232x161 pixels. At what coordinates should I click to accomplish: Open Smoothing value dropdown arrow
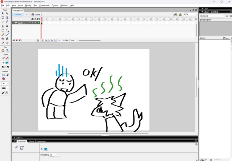coord(58,155)
